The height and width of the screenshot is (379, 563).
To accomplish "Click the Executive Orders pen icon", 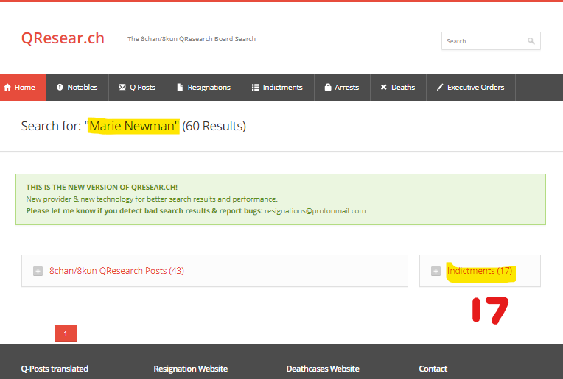I will pyautogui.click(x=440, y=87).
